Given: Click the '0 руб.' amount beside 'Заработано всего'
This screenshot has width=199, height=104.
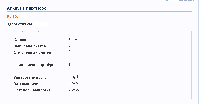Looking at the screenshot, I should coord(74,77).
